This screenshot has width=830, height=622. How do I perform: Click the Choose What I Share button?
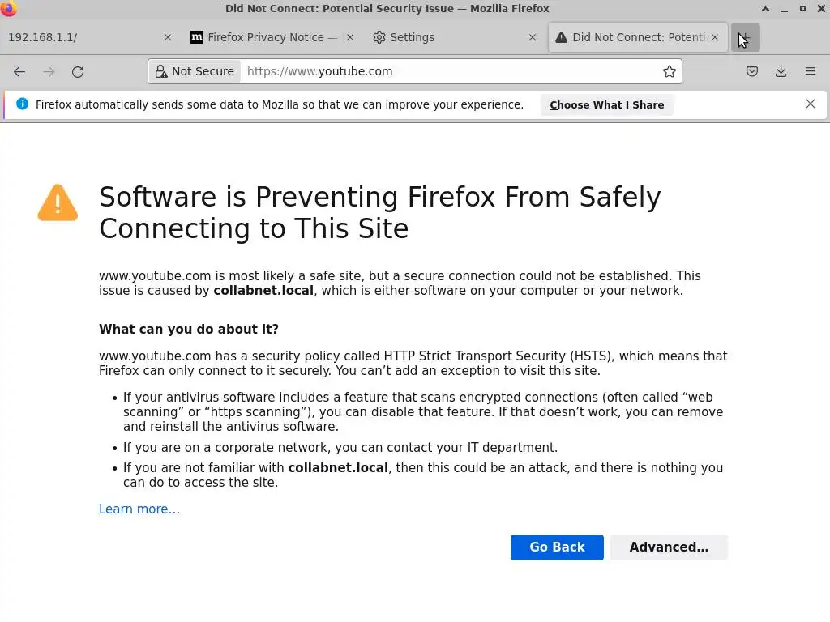tap(606, 104)
